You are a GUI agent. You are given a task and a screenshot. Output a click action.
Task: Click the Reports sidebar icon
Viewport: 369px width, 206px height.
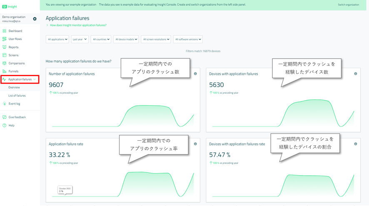coord(5,47)
